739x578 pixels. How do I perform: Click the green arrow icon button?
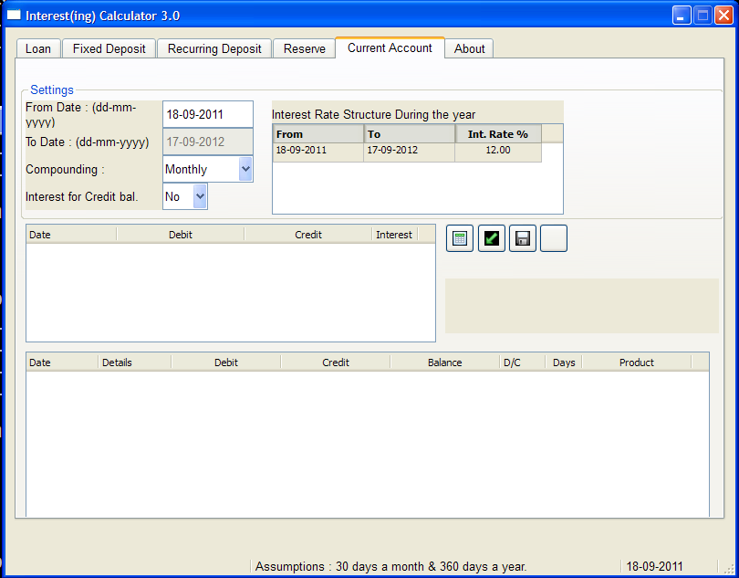491,238
